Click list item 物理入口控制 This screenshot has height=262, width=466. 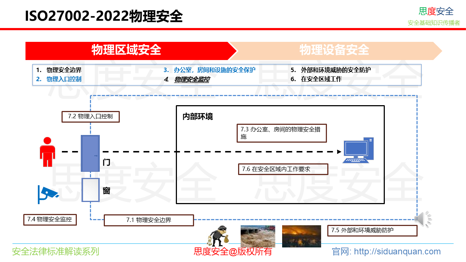(64, 79)
